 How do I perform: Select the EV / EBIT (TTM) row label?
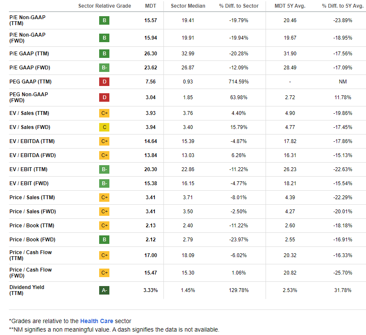tap(28, 169)
